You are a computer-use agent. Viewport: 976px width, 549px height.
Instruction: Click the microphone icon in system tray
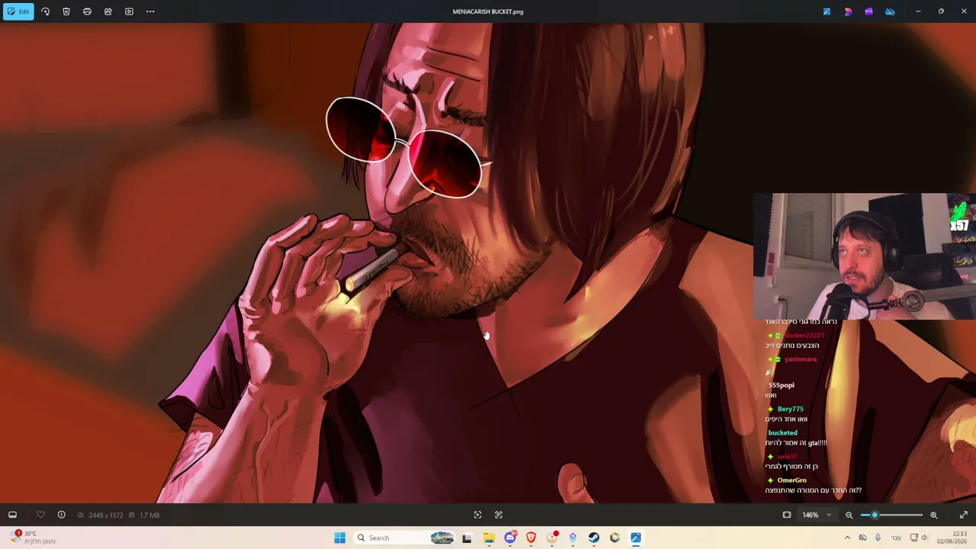pyautogui.click(x=878, y=538)
